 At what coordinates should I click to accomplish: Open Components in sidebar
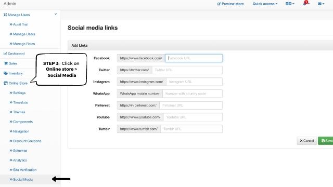click(x=21, y=122)
